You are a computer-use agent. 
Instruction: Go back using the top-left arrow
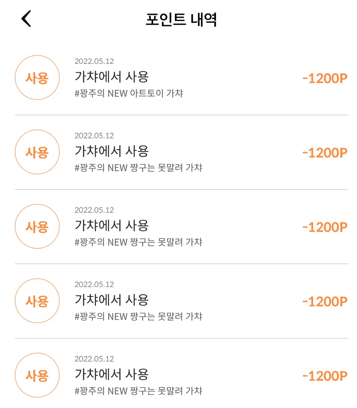[26, 19]
